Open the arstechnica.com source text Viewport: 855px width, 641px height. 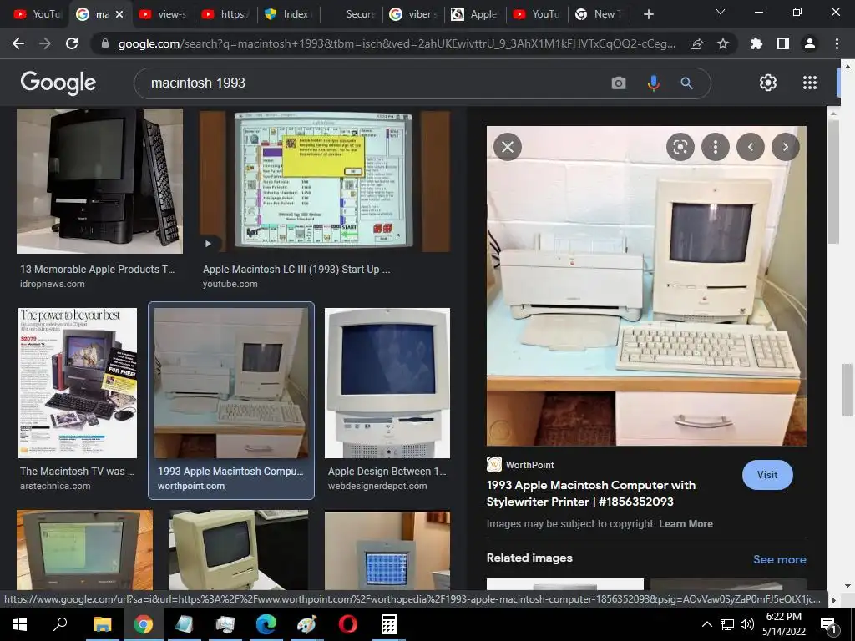[55, 486]
